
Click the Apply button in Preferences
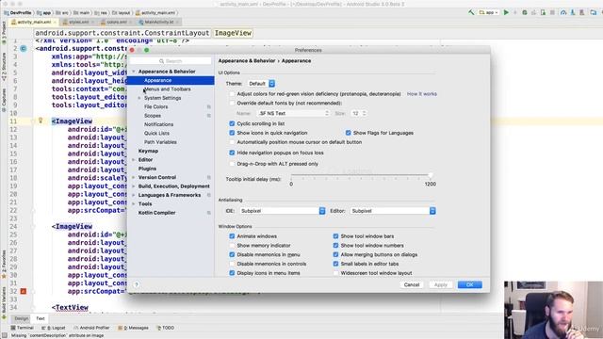[441, 284]
